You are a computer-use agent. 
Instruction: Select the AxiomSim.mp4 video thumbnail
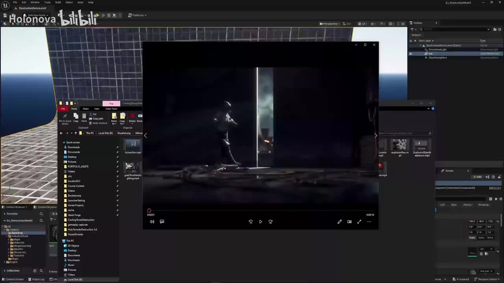click(x=133, y=147)
